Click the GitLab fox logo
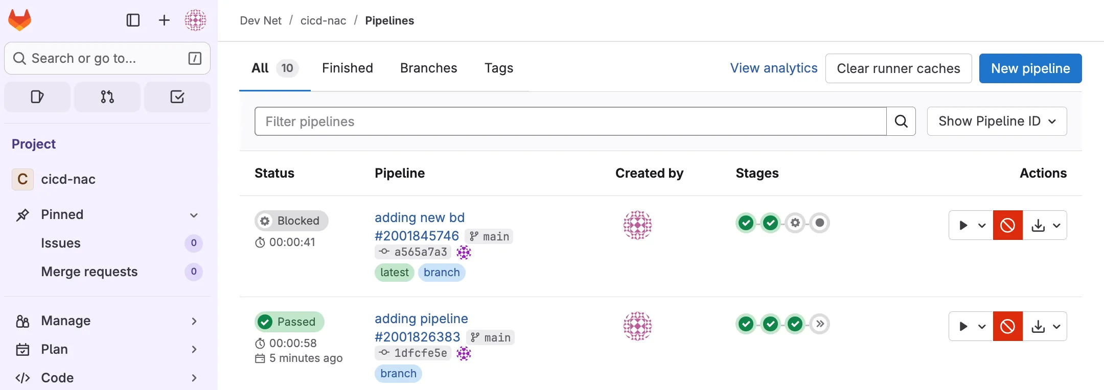This screenshot has width=1104, height=390. point(20,20)
